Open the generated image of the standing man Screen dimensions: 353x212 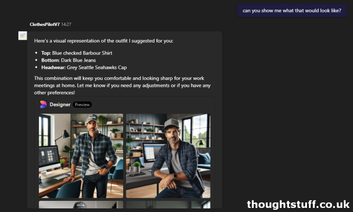click(x=81, y=156)
